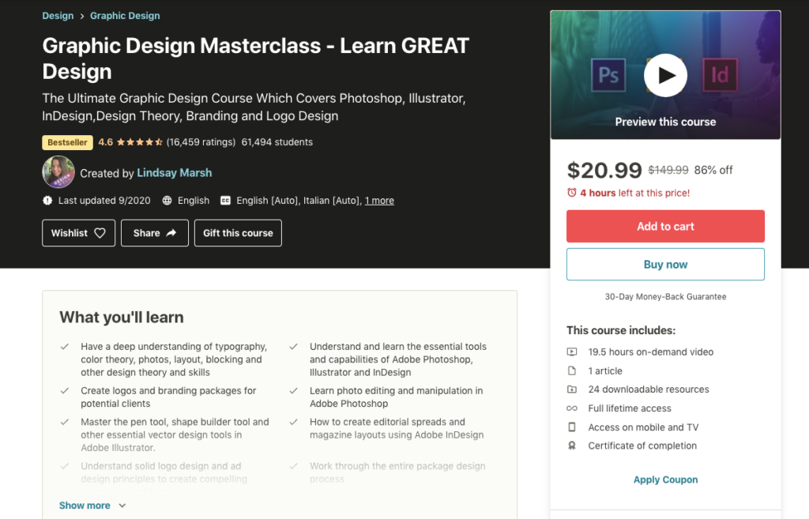
Task: Click the 86% off discount text
Action: point(713,171)
